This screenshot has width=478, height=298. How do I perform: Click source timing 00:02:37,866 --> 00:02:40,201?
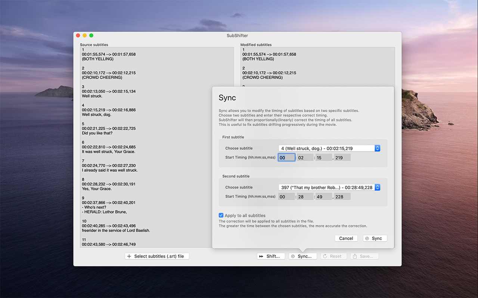click(109, 203)
